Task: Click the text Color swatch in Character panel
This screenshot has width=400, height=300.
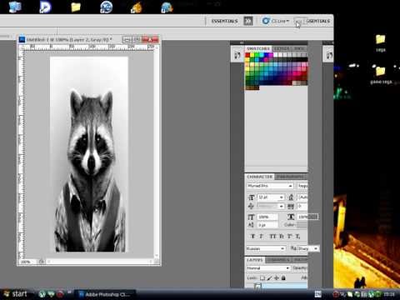Action: click(302, 225)
